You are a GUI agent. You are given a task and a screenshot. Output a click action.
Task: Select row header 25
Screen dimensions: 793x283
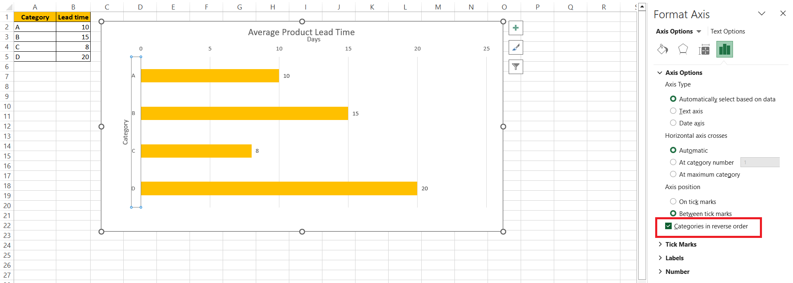7,255
